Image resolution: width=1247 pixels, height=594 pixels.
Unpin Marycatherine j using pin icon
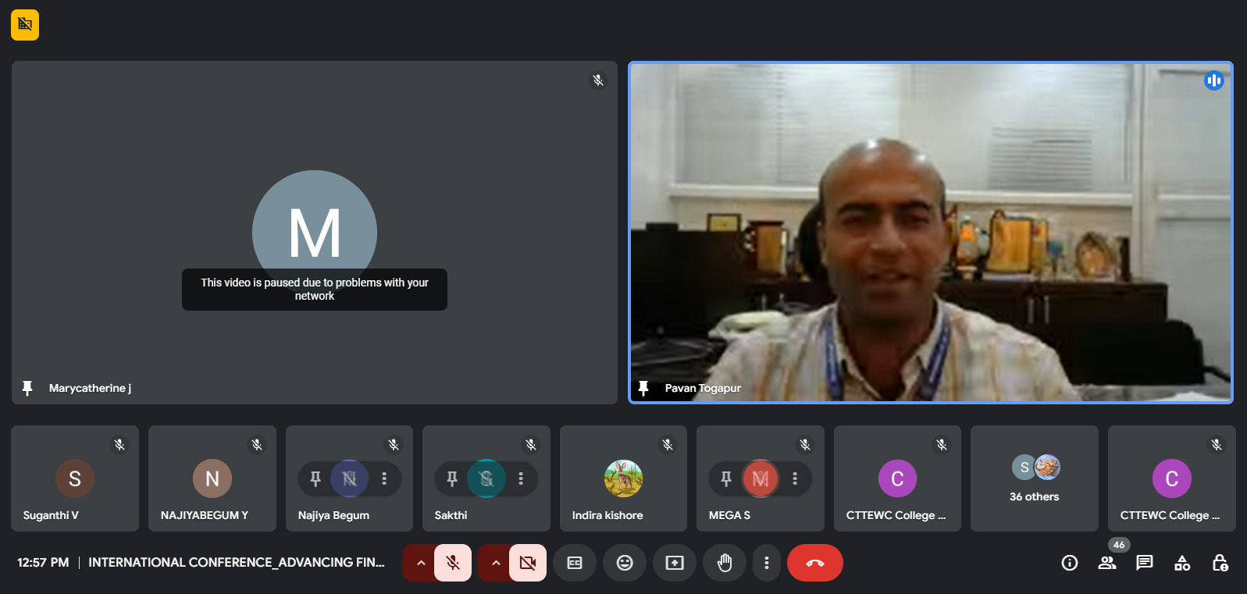tap(27, 388)
